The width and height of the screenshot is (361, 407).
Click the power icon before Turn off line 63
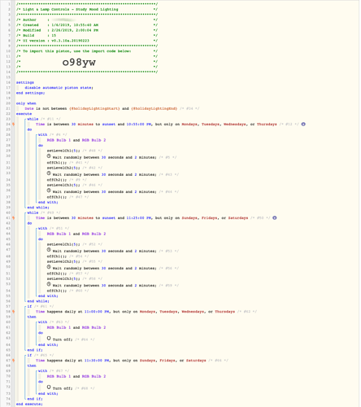click(x=49, y=339)
